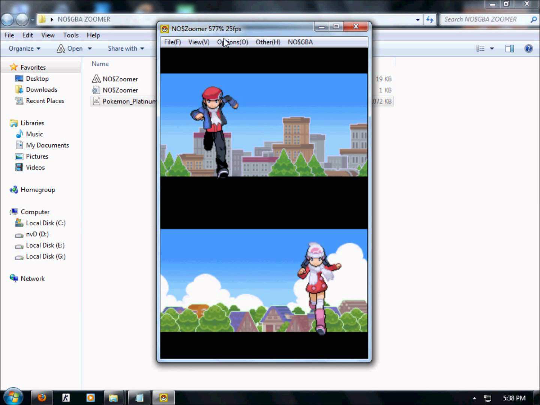
Task: Expand the Open button dropdown arrow
Action: [90, 48]
